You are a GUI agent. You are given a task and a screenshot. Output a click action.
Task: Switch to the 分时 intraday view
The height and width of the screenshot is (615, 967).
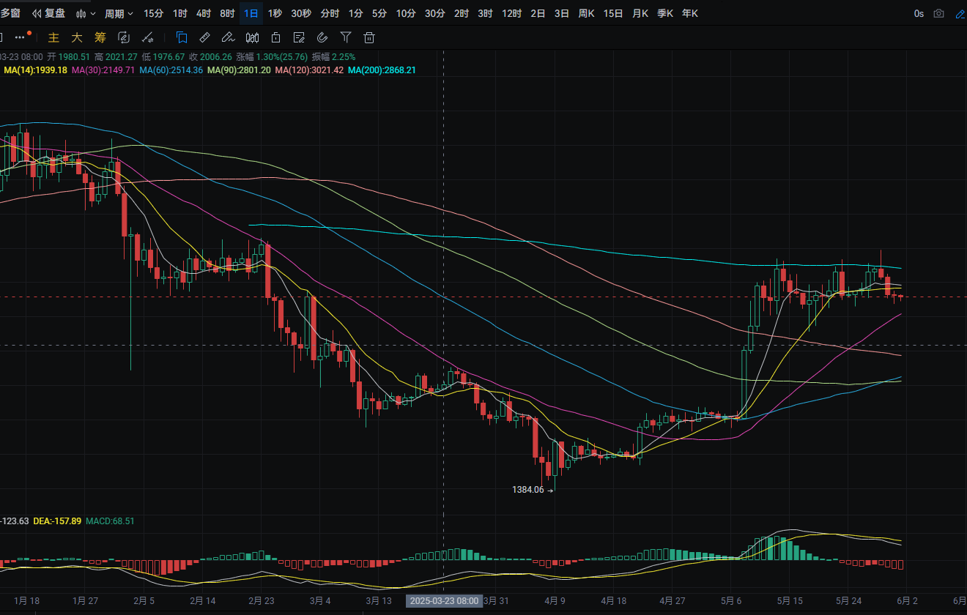tap(330, 13)
